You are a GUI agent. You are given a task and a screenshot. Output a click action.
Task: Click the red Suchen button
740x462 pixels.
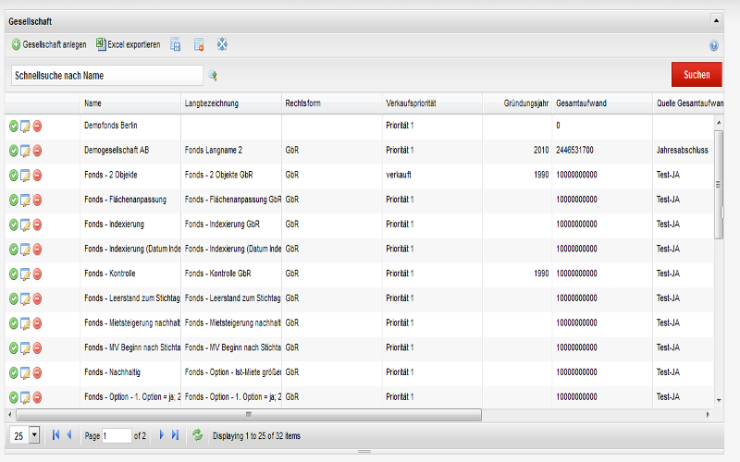[697, 75]
